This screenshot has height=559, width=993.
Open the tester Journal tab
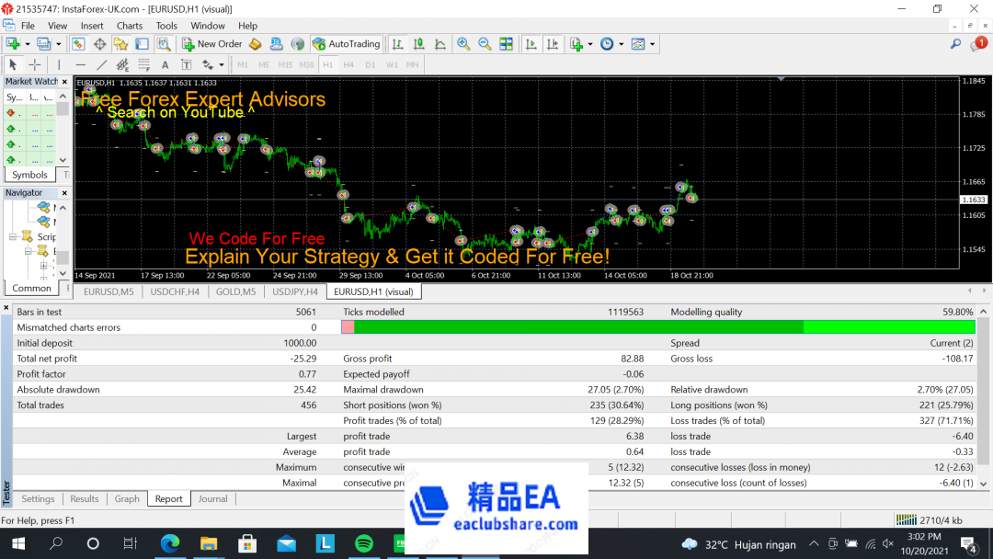pos(212,499)
